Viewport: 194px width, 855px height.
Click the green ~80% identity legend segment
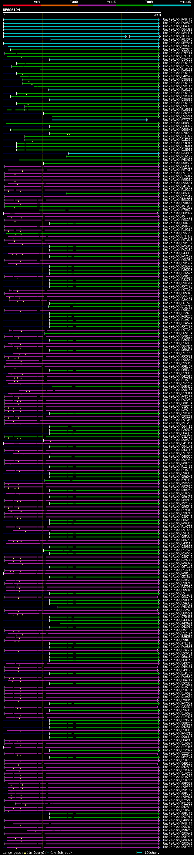[135, 5]
